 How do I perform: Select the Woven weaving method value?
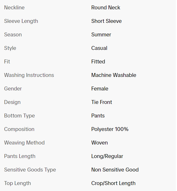99,143
